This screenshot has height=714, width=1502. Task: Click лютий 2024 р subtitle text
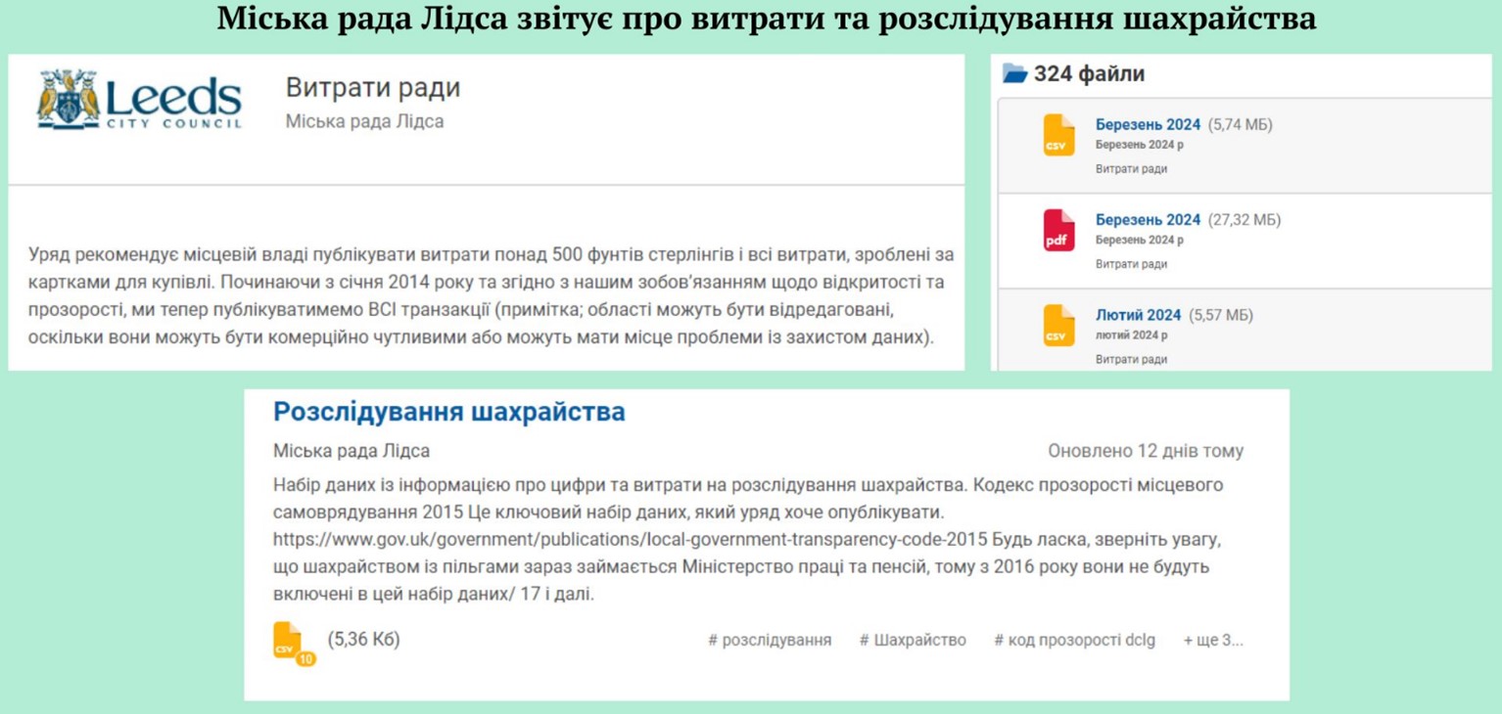[x=1131, y=335]
